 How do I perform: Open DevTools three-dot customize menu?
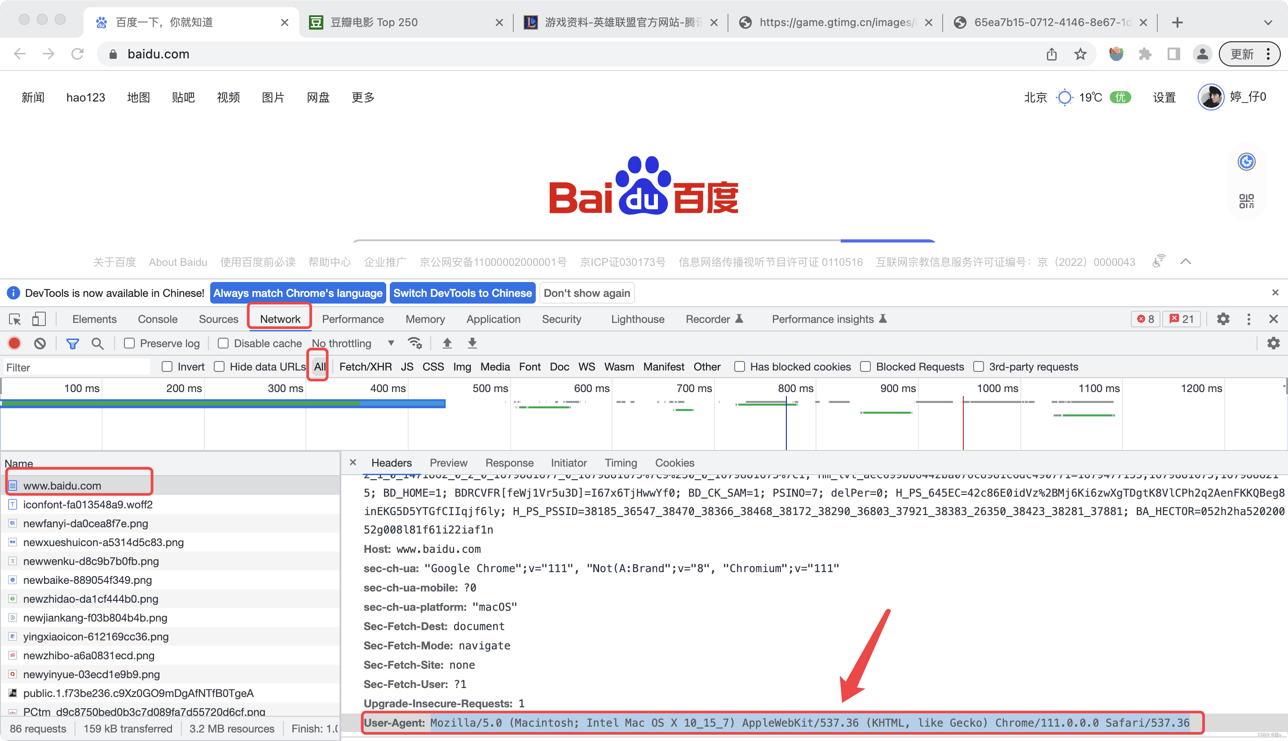tap(1248, 319)
